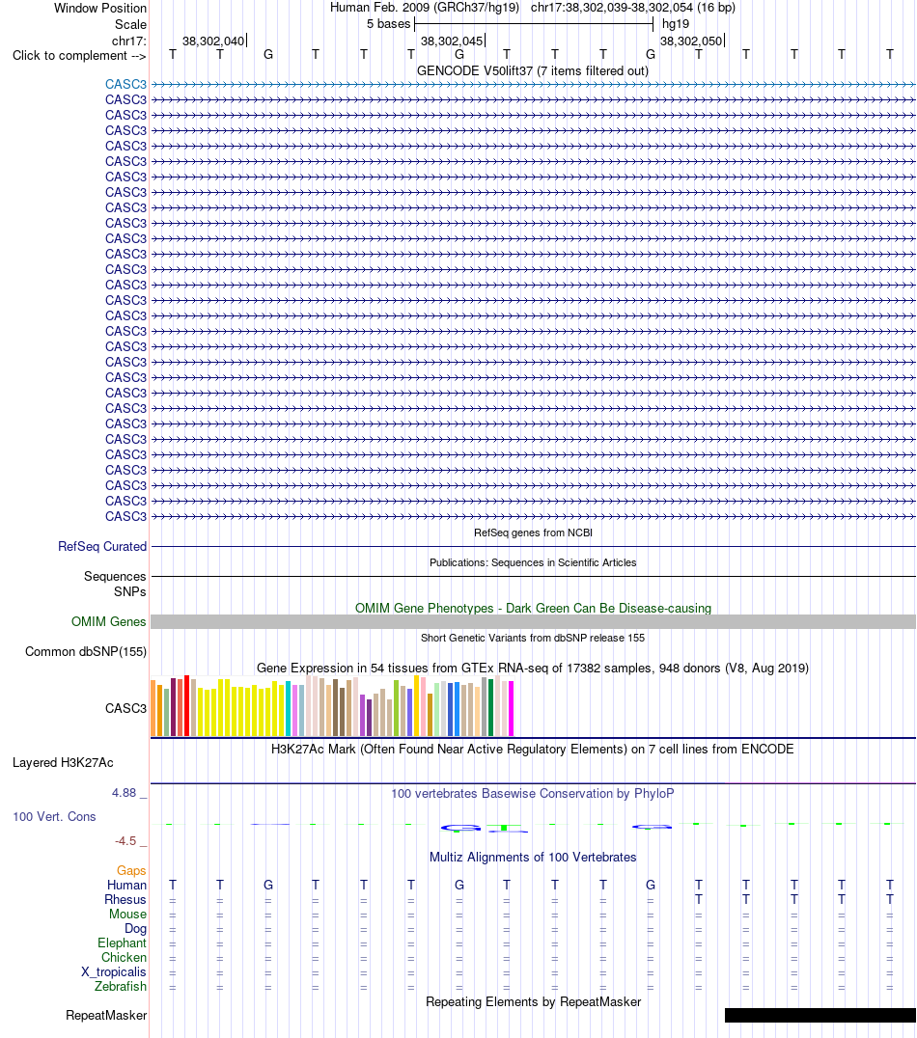
Task: Click the Zebrafish alignment row label
Action: (121, 986)
